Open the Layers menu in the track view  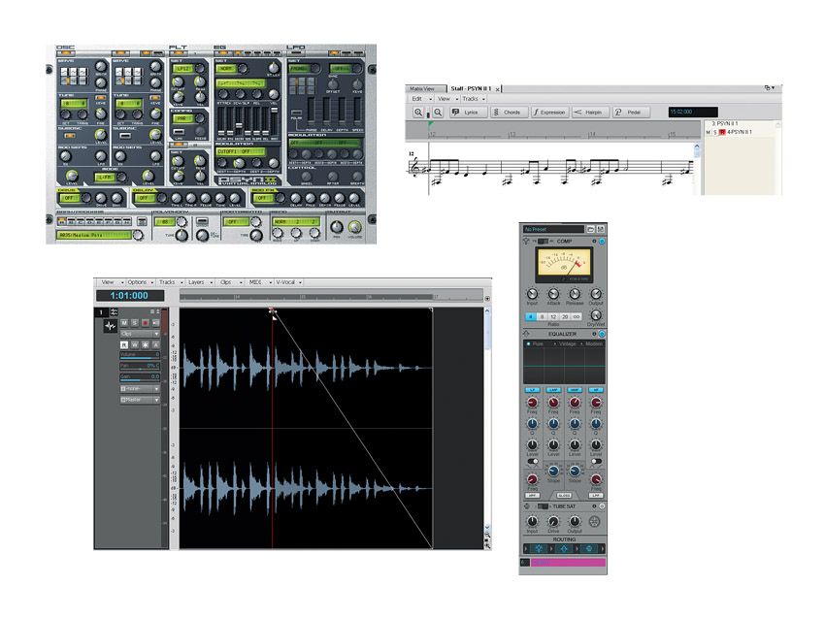tap(200, 282)
